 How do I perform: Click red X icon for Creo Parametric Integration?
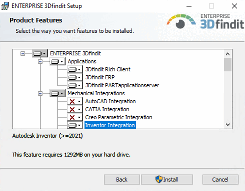(72, 117)
